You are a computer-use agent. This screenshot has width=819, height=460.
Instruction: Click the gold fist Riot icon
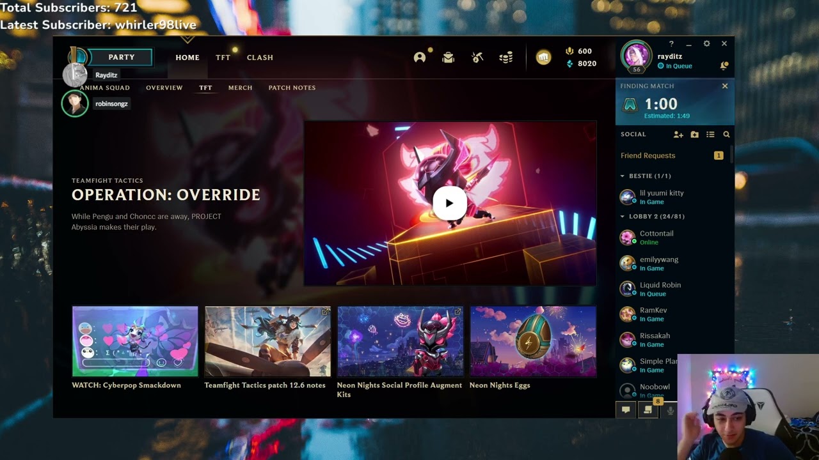tap(543, 57)
